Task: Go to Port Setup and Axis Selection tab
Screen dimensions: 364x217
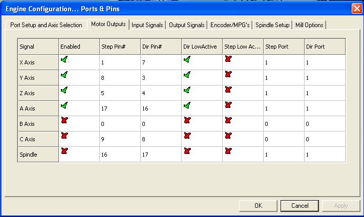Action: pos(46,25)
